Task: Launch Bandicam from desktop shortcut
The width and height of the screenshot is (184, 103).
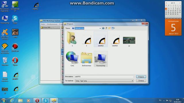Action: [x=15, y=47]
